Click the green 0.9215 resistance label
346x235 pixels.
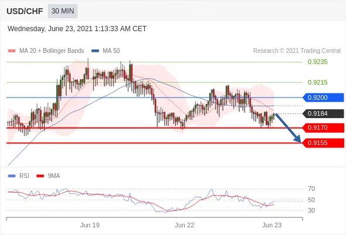click(317, 82)
